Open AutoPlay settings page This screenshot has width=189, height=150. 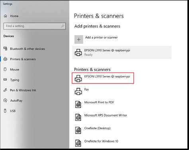point(16,101)
